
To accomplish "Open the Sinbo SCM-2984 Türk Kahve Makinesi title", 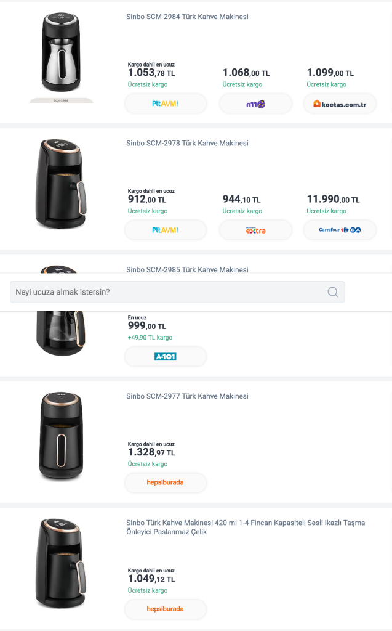I will click(x=187, y=17).
